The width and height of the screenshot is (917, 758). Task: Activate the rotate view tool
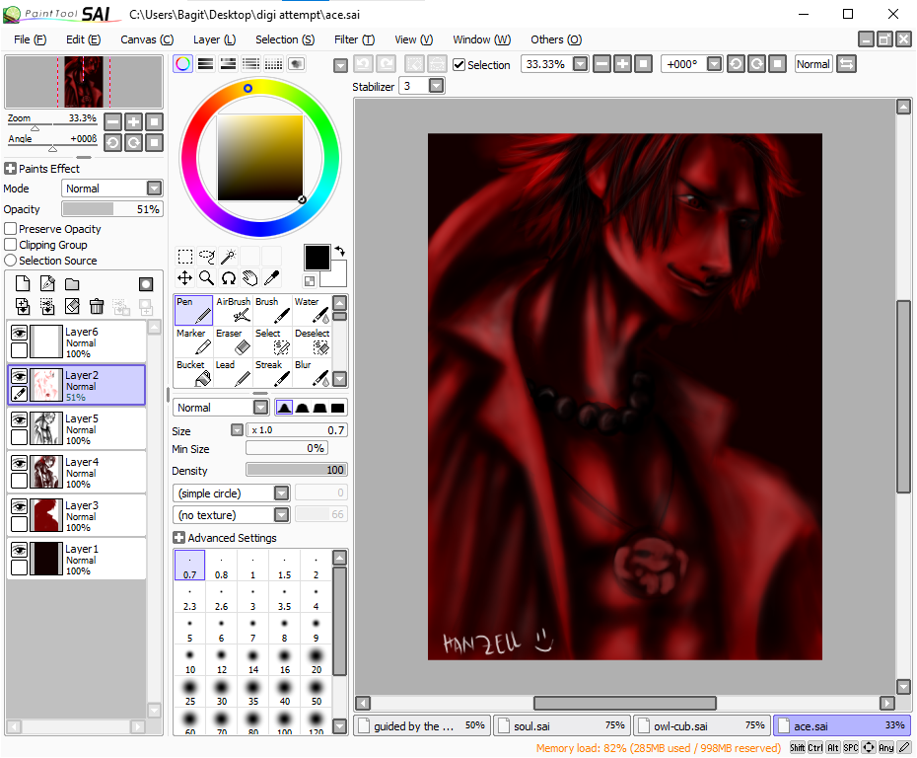coord(228,278)
